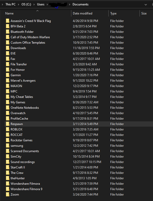
Task: Expand the chevron after OS (C:) breadcrumb
Action: [34, 4]
